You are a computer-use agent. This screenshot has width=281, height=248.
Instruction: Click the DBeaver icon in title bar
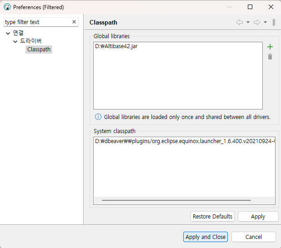pos(7,7)
